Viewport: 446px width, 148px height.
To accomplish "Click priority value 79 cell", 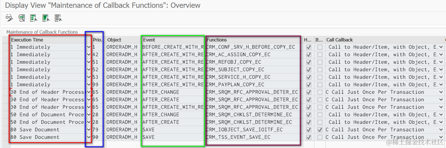I will (98, 130).
